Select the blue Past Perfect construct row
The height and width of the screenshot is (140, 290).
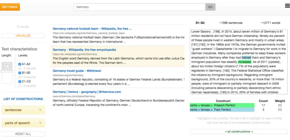222,110
